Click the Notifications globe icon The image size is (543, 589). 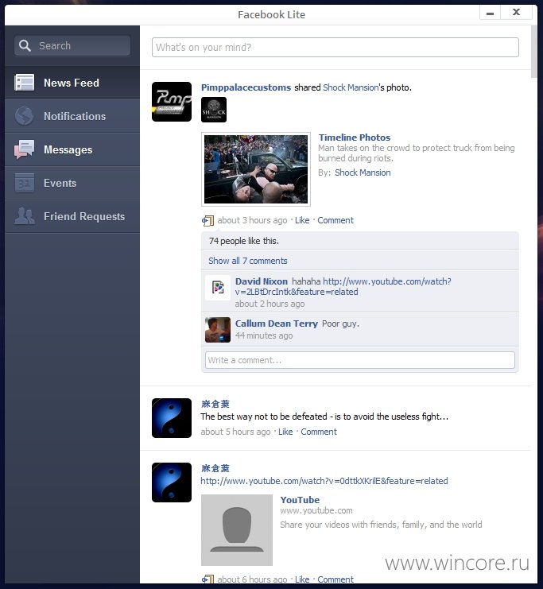click(x=25, y=116)
